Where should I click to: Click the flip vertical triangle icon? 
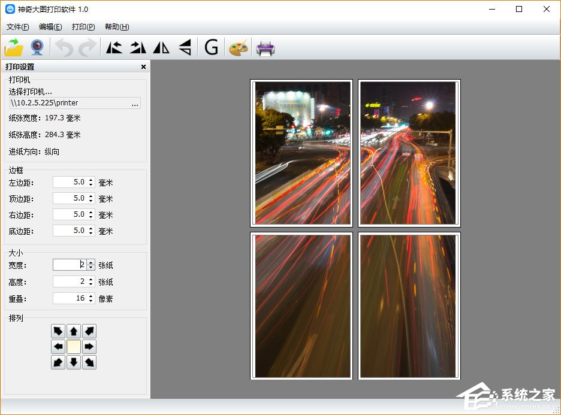coord(185,47)
